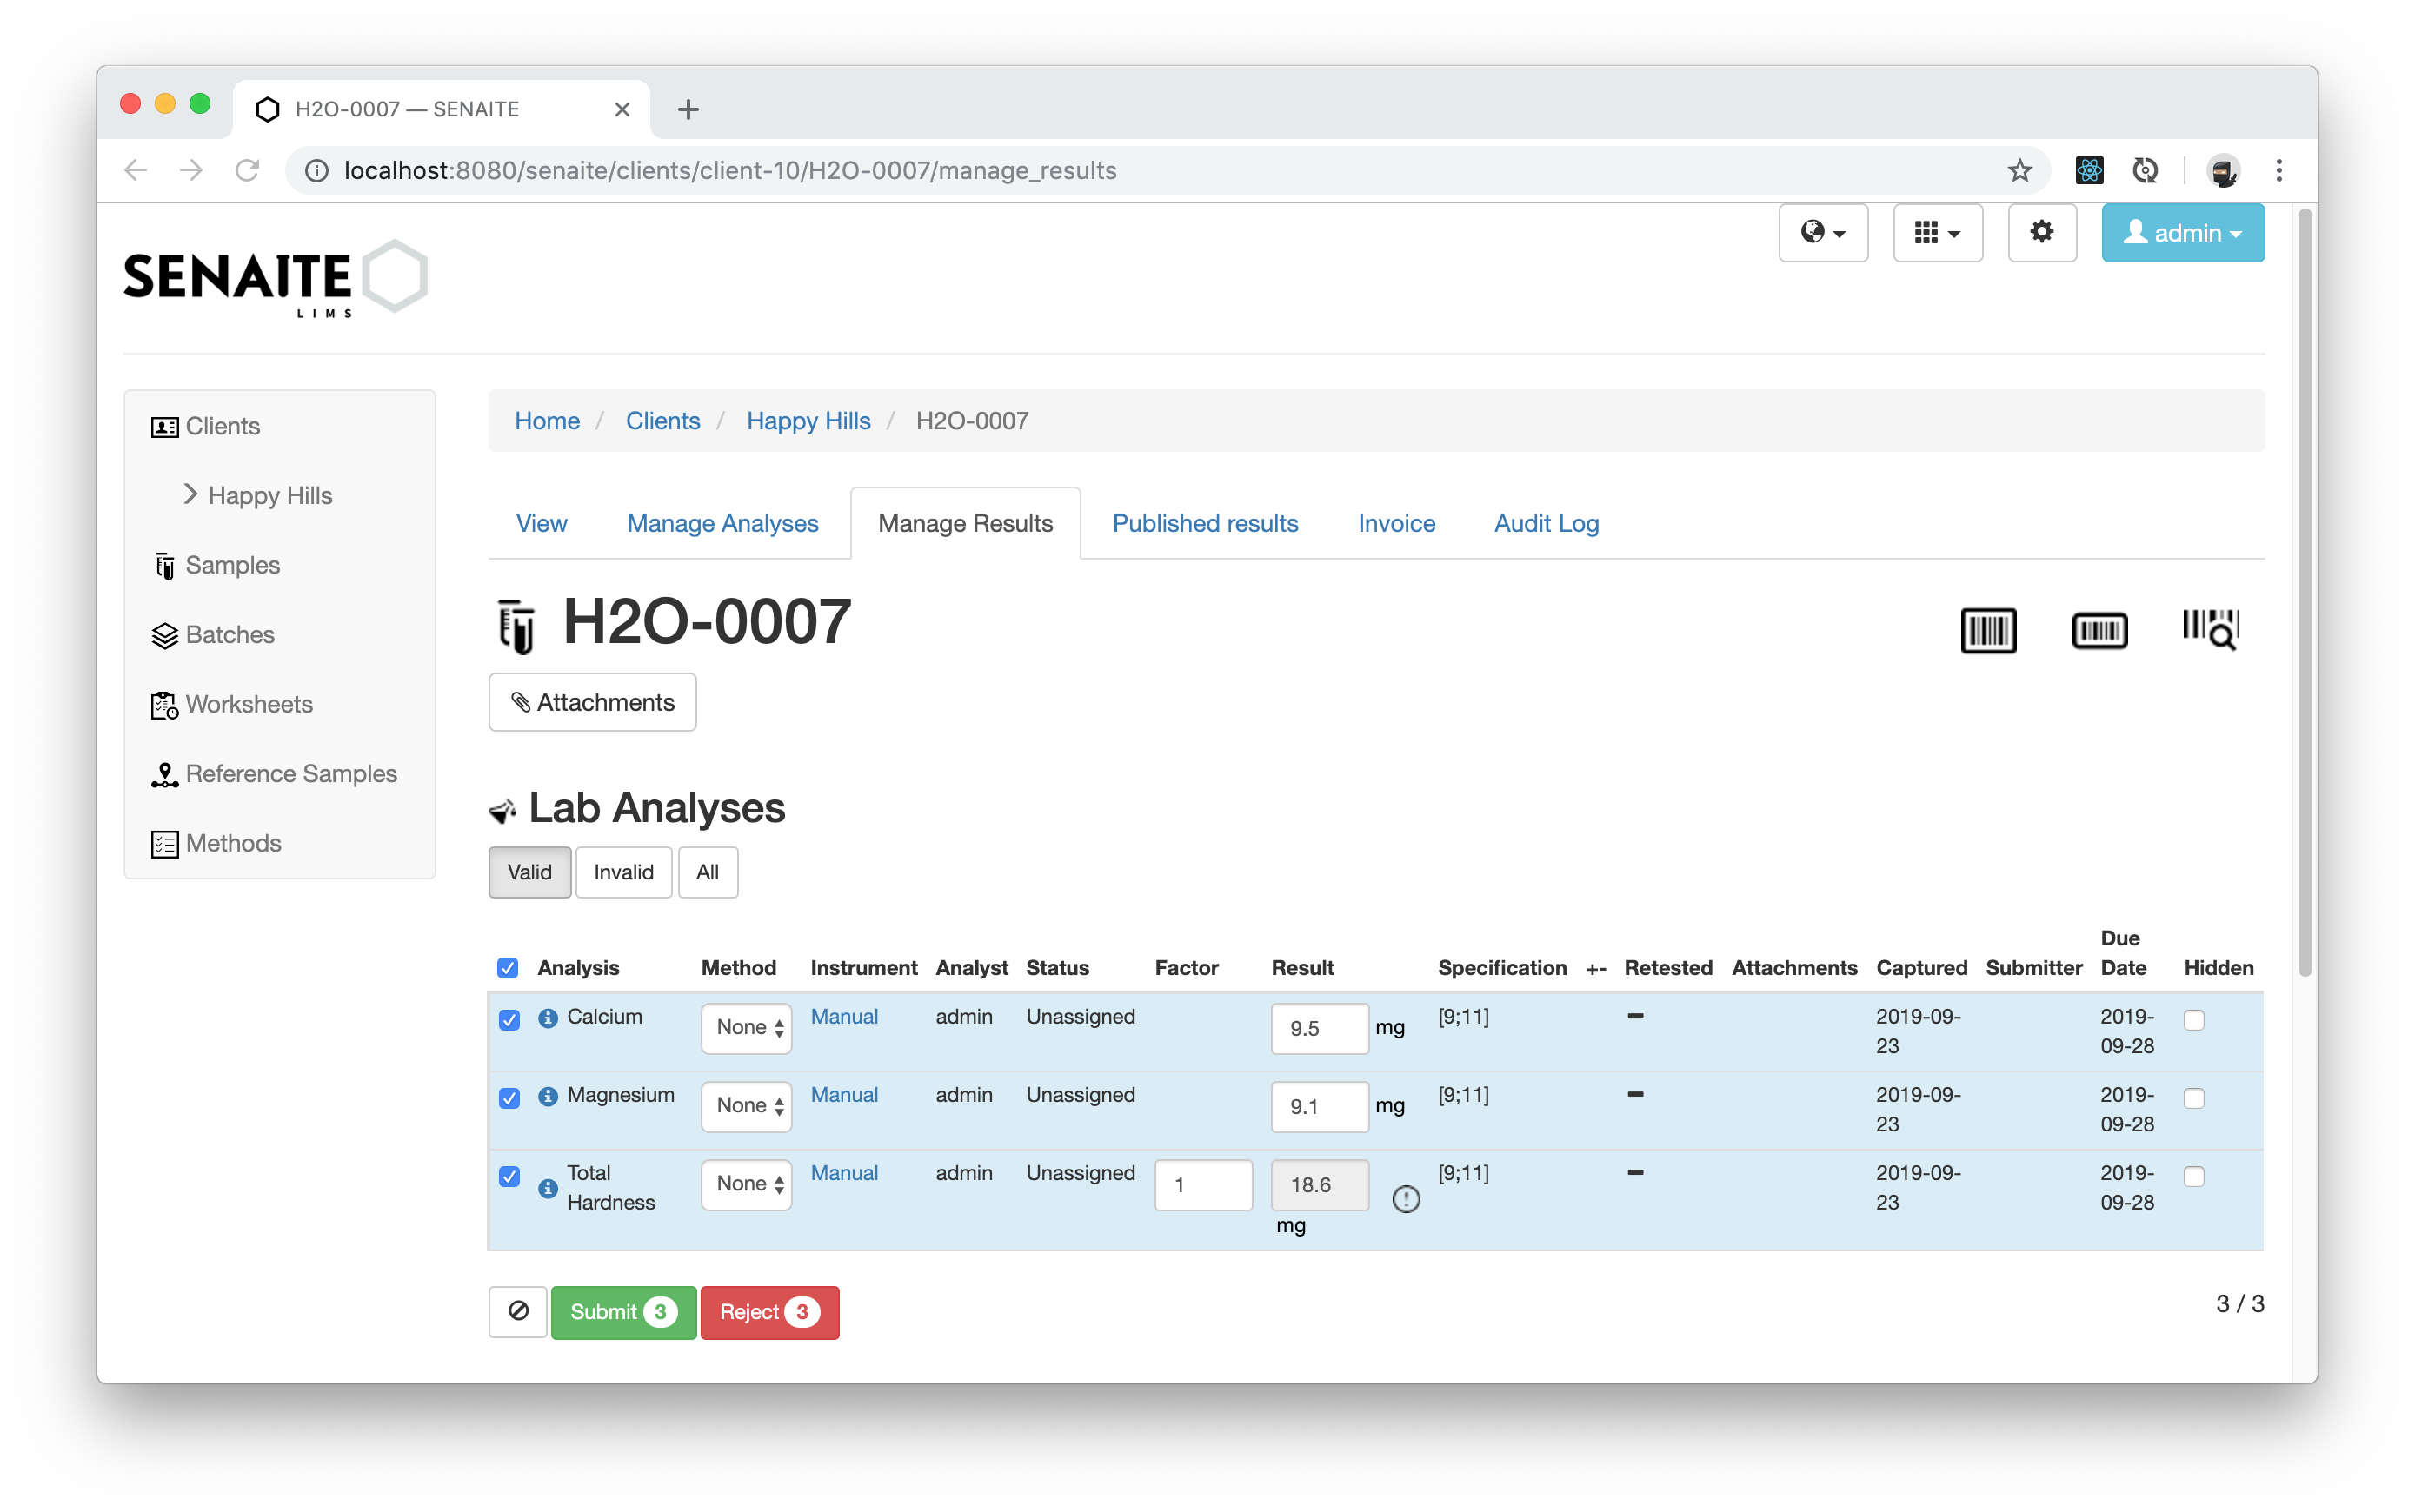Open Worksheets in the sidebar

[232, 704]
